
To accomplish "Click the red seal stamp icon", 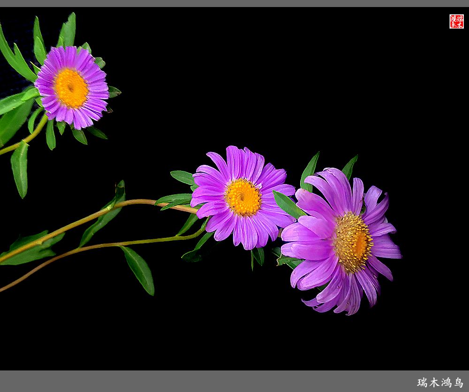I will [456, 21].
